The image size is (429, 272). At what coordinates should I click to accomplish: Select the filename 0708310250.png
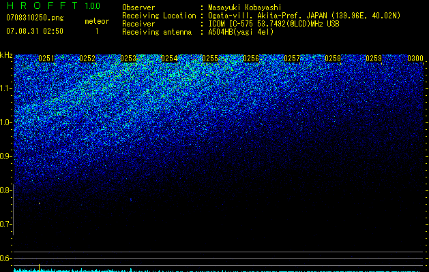point(35,18)
